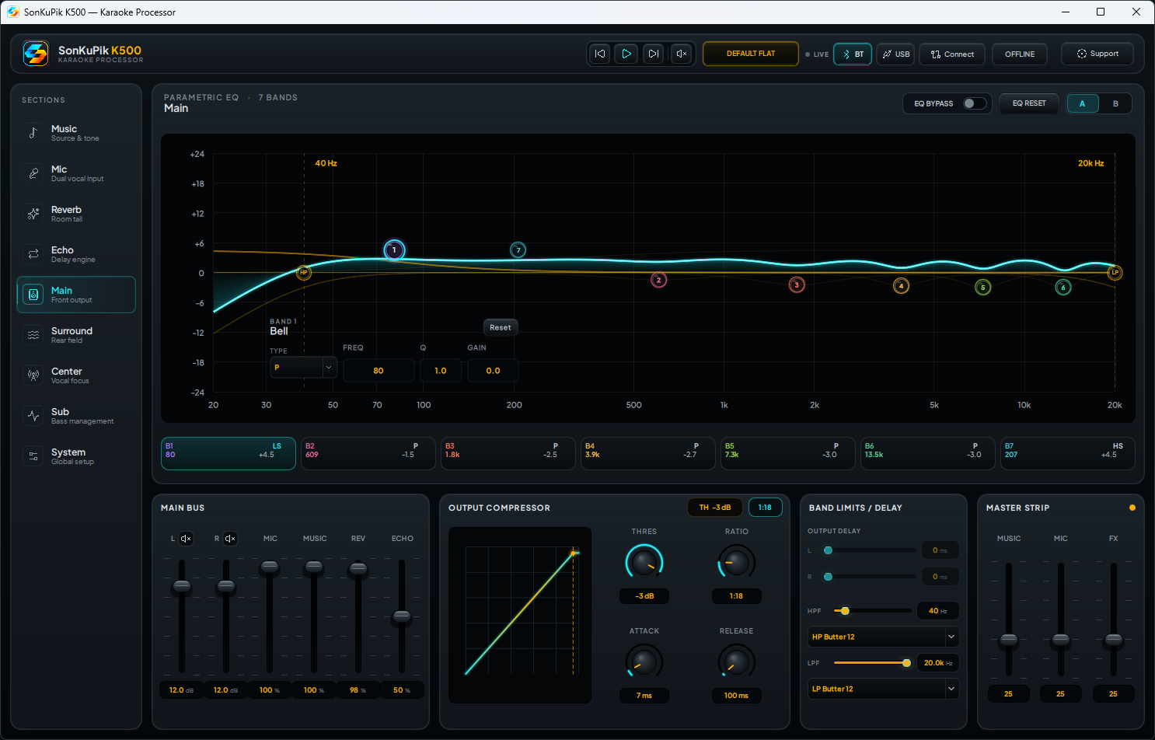Select EQ band node 1 on the graph
Viewport: 1155px width, 740px height.
point(394,250)
